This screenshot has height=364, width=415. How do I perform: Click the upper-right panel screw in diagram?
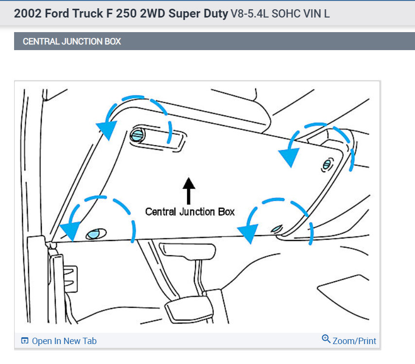point(327,164)
